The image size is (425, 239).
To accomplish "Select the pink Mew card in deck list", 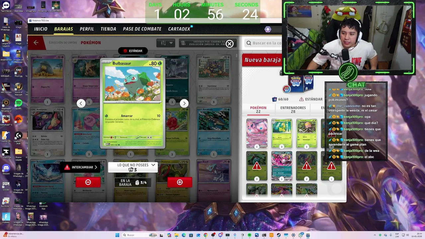I will [x=257, y=133].
